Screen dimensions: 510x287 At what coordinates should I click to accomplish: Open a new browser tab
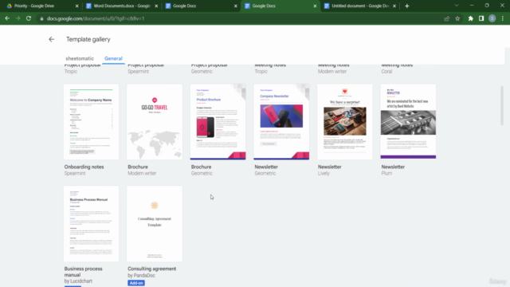[407, 6]
